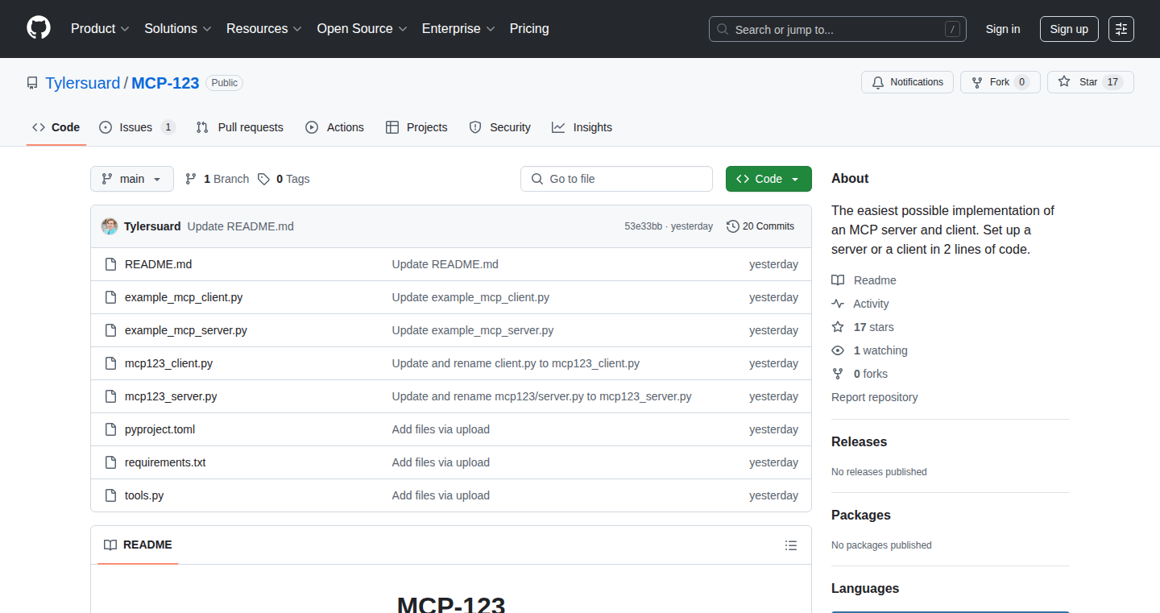This screenshot has height=613, width=1160.
Task: Click Tylersuard avatar in commit row
Action: tap(110, 226)
